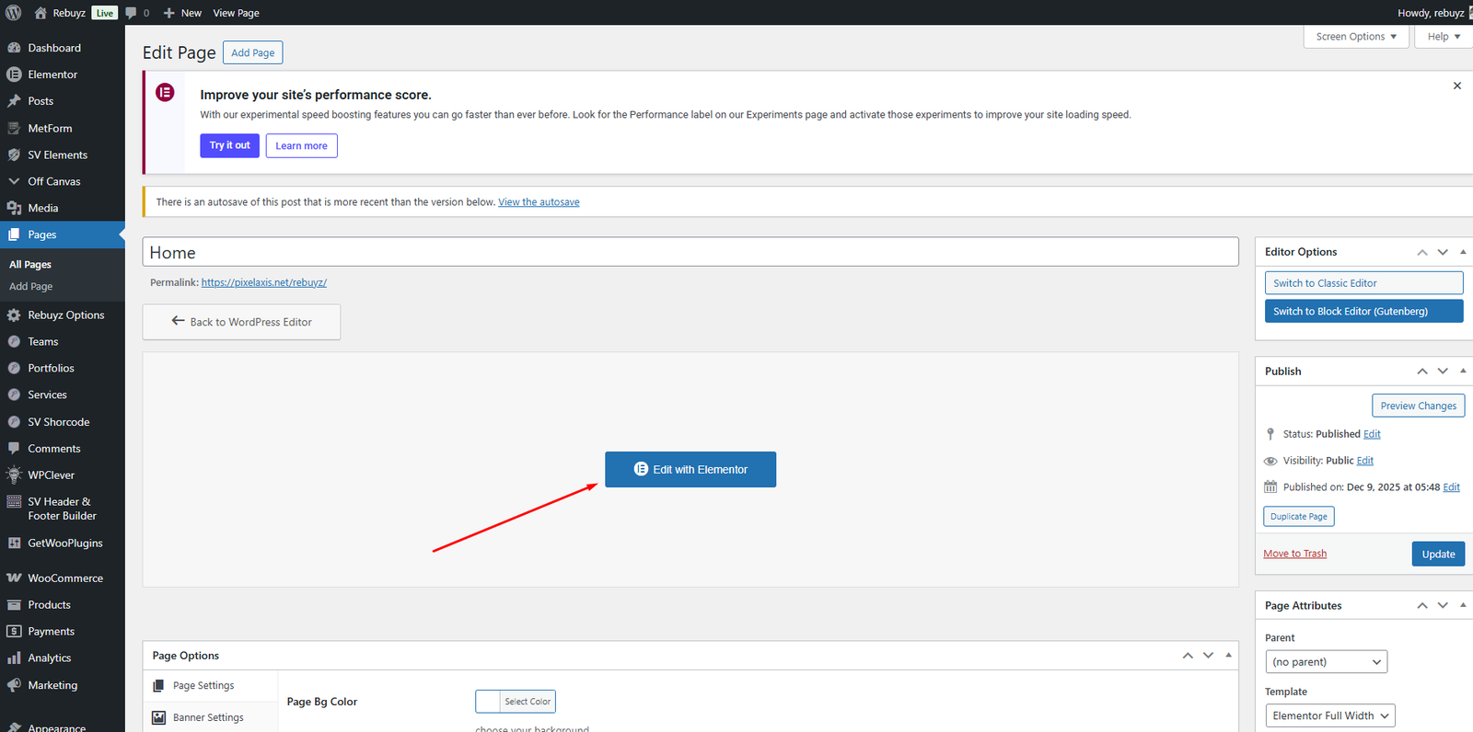The width and height of the screenshot is (1473, 732).
Task: Click the Learn more button
Action: [301, 145]
